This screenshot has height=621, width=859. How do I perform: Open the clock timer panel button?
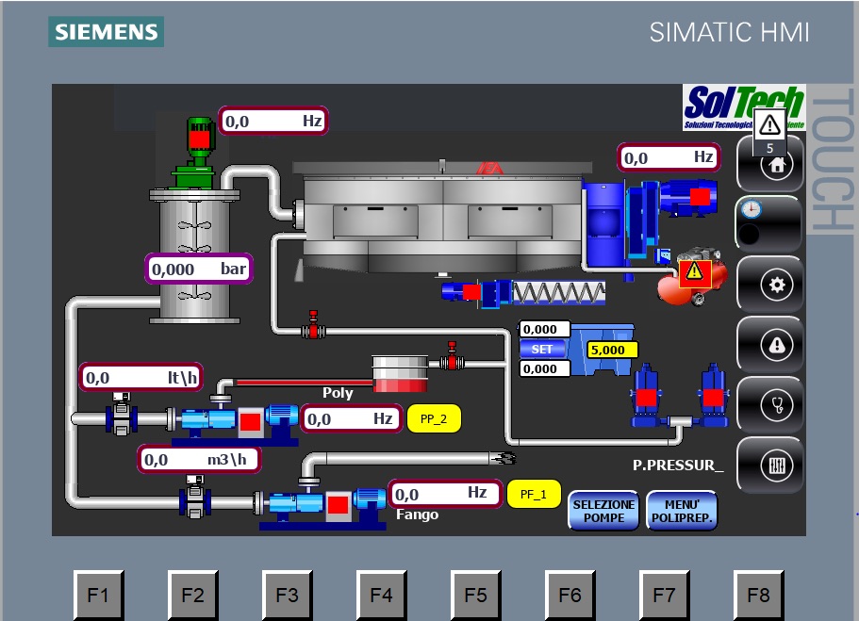point(769,223)
